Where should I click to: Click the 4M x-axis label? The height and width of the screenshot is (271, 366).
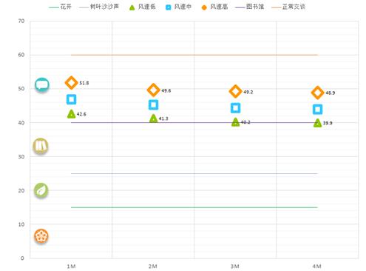317,267
